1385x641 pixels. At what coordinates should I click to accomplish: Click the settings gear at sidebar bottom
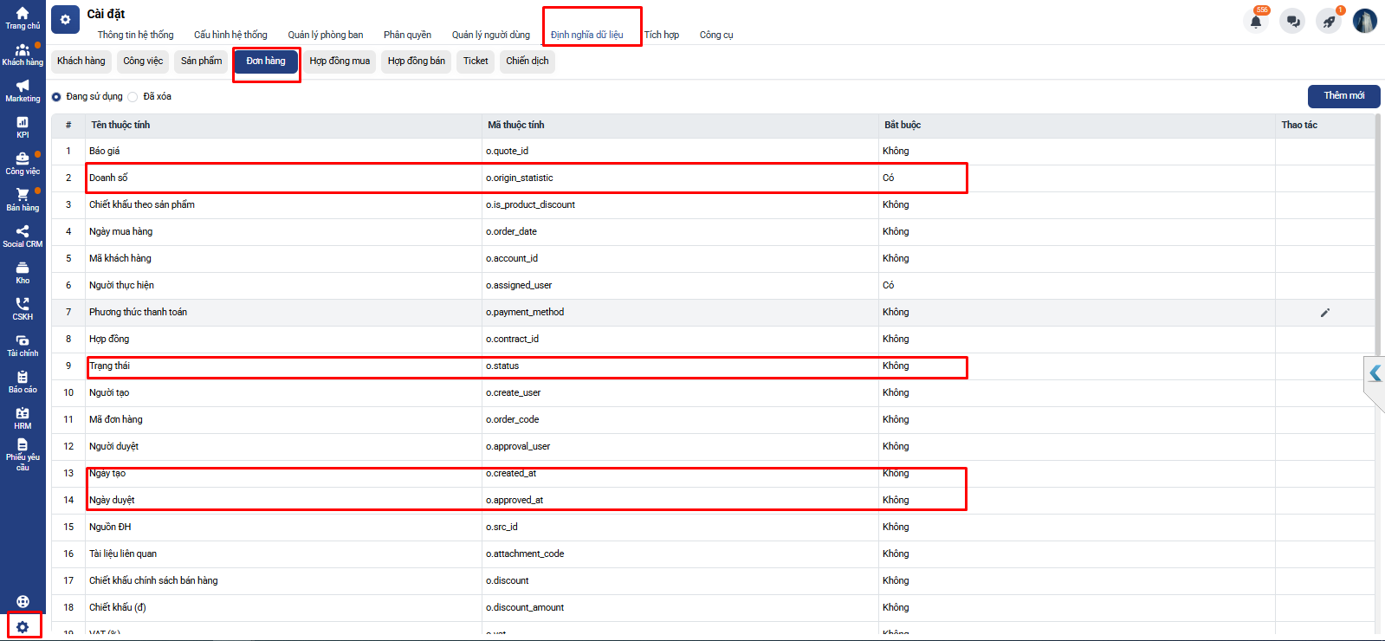[x=23, y=626]
